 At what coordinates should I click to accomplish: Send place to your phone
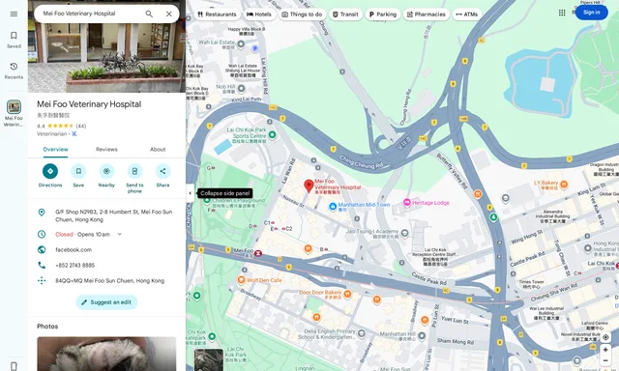click(134, 179)
